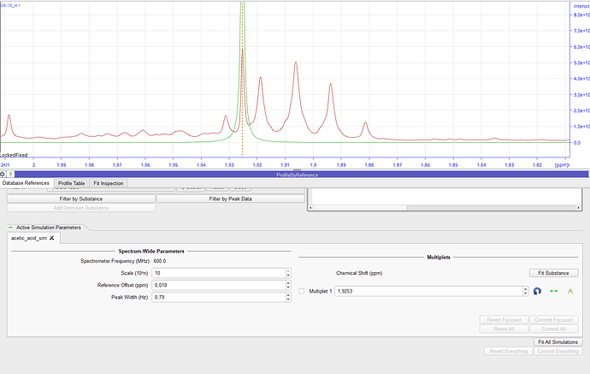The width and height of the screenshot is (590, 374).
Task: Open the Fit Inspection tab
Action: coord(108,183)
